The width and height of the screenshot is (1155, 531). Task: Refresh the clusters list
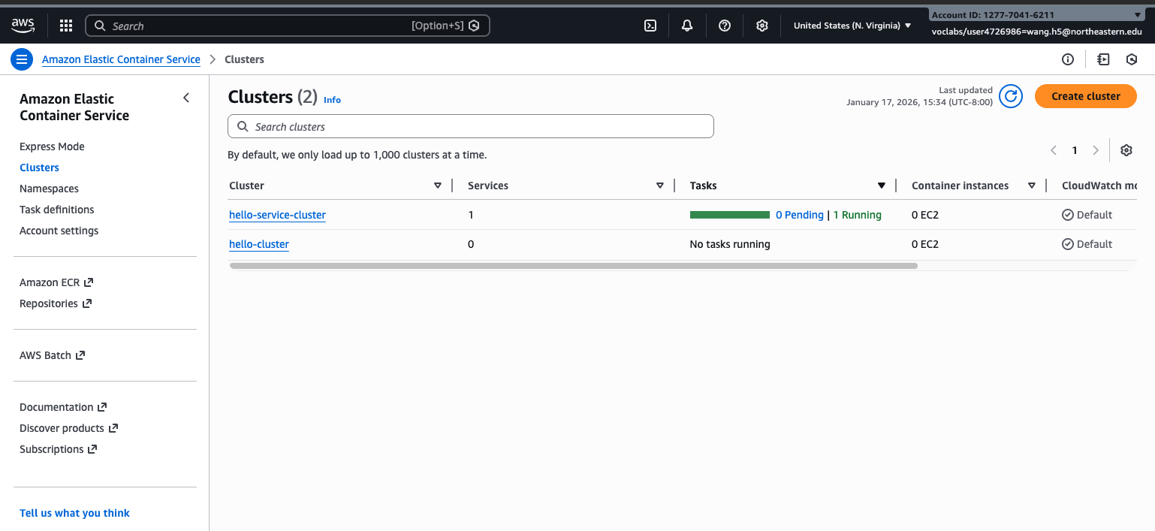[x=1011, y=96]
